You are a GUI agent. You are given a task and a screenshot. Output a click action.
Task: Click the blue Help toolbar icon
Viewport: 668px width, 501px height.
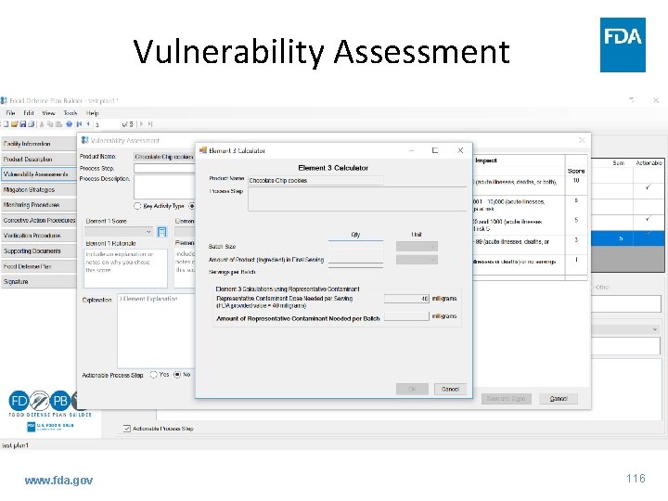coord(69,124)
